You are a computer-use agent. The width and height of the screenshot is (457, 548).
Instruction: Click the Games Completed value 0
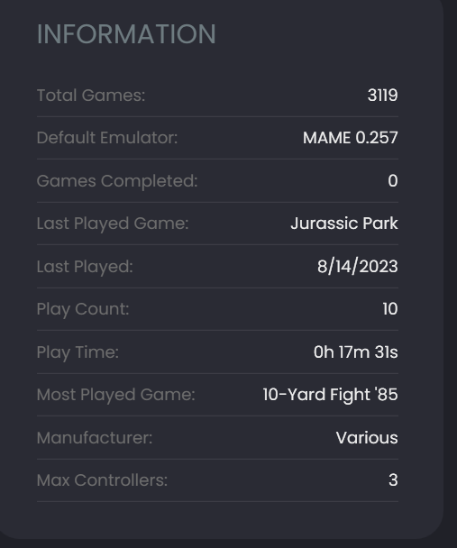click(x=393, y=180)
